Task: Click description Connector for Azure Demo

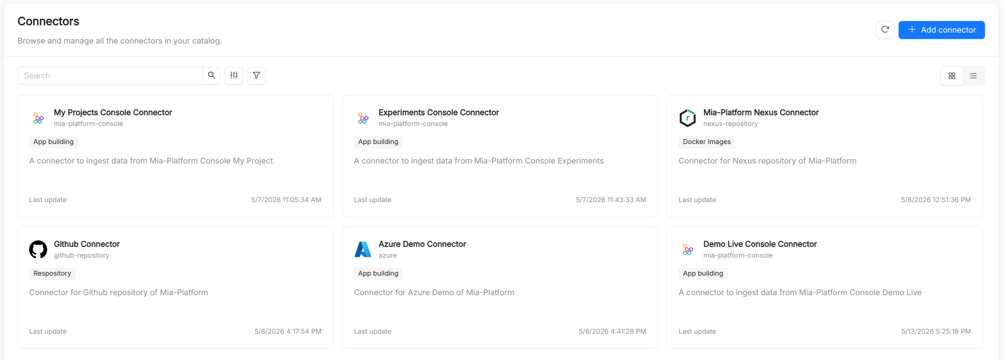Action: (434, 292)
